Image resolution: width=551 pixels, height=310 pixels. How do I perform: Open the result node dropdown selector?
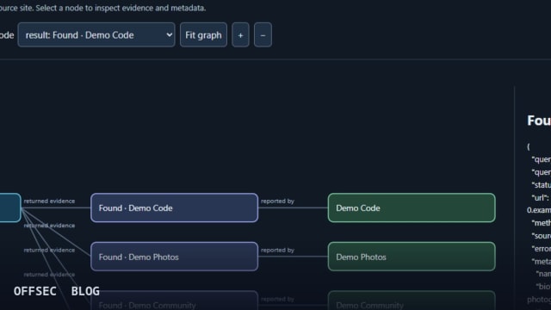96,34
